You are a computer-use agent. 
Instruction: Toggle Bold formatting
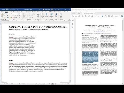(7, 16)
